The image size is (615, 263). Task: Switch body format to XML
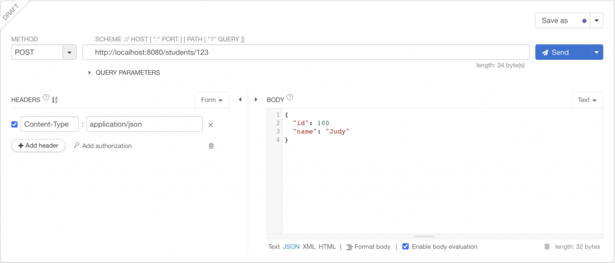coord(309,247)
